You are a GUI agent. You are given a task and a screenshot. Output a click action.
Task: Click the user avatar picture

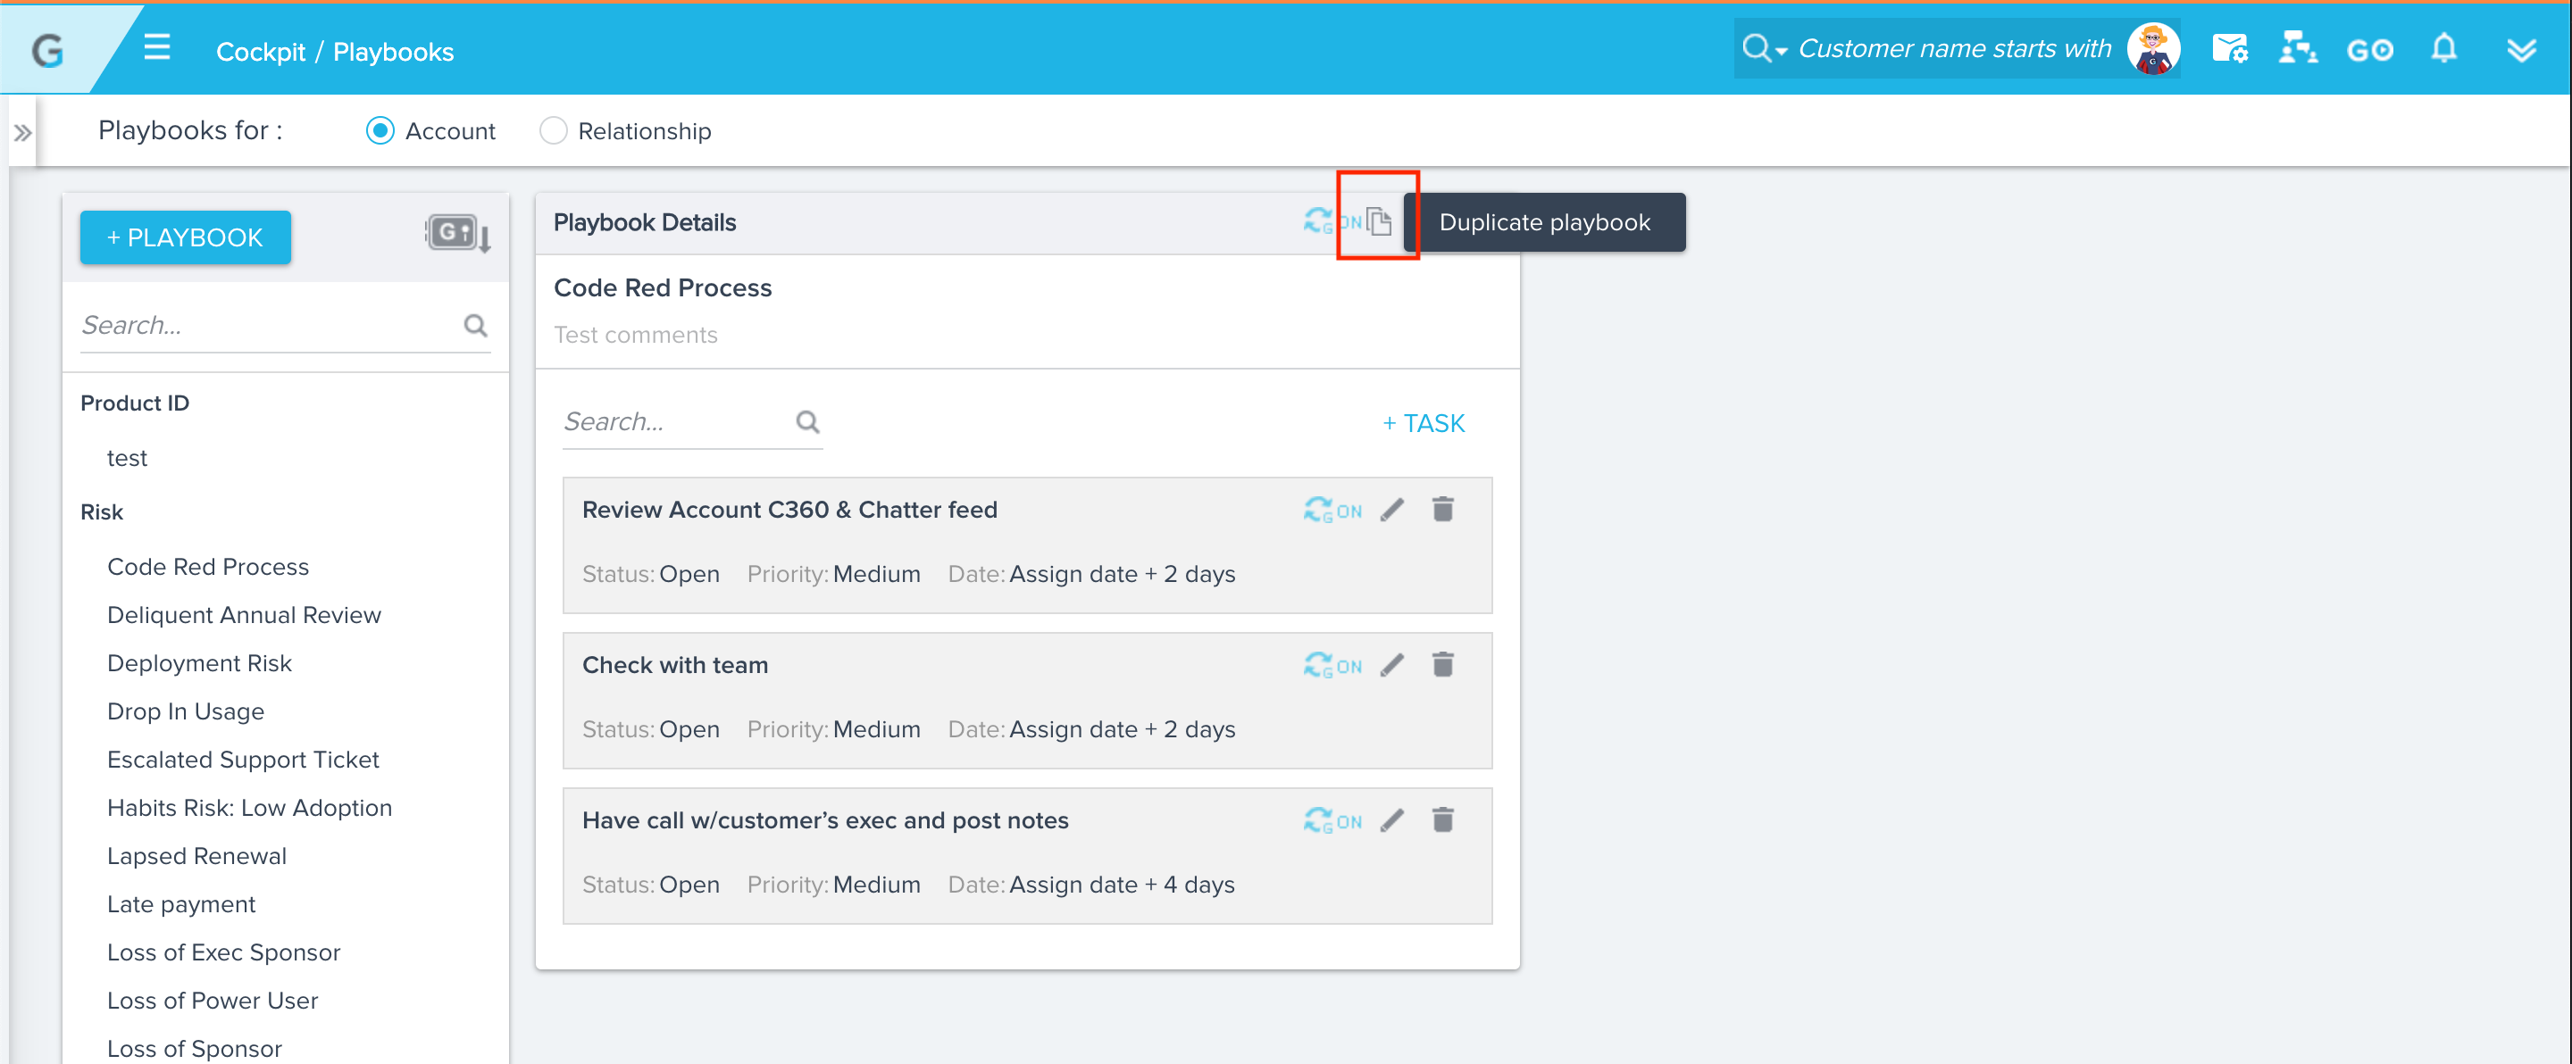[x=2152, y=48]
